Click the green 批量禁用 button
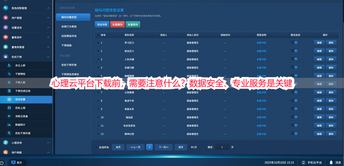The width and height of the screenshot is (344, 166). pyautogui.click(x=133, y=24)
